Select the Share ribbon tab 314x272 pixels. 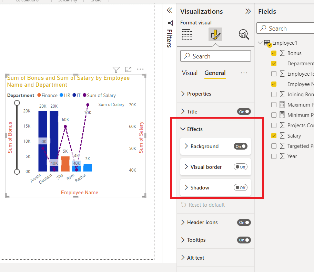[96, 1]
